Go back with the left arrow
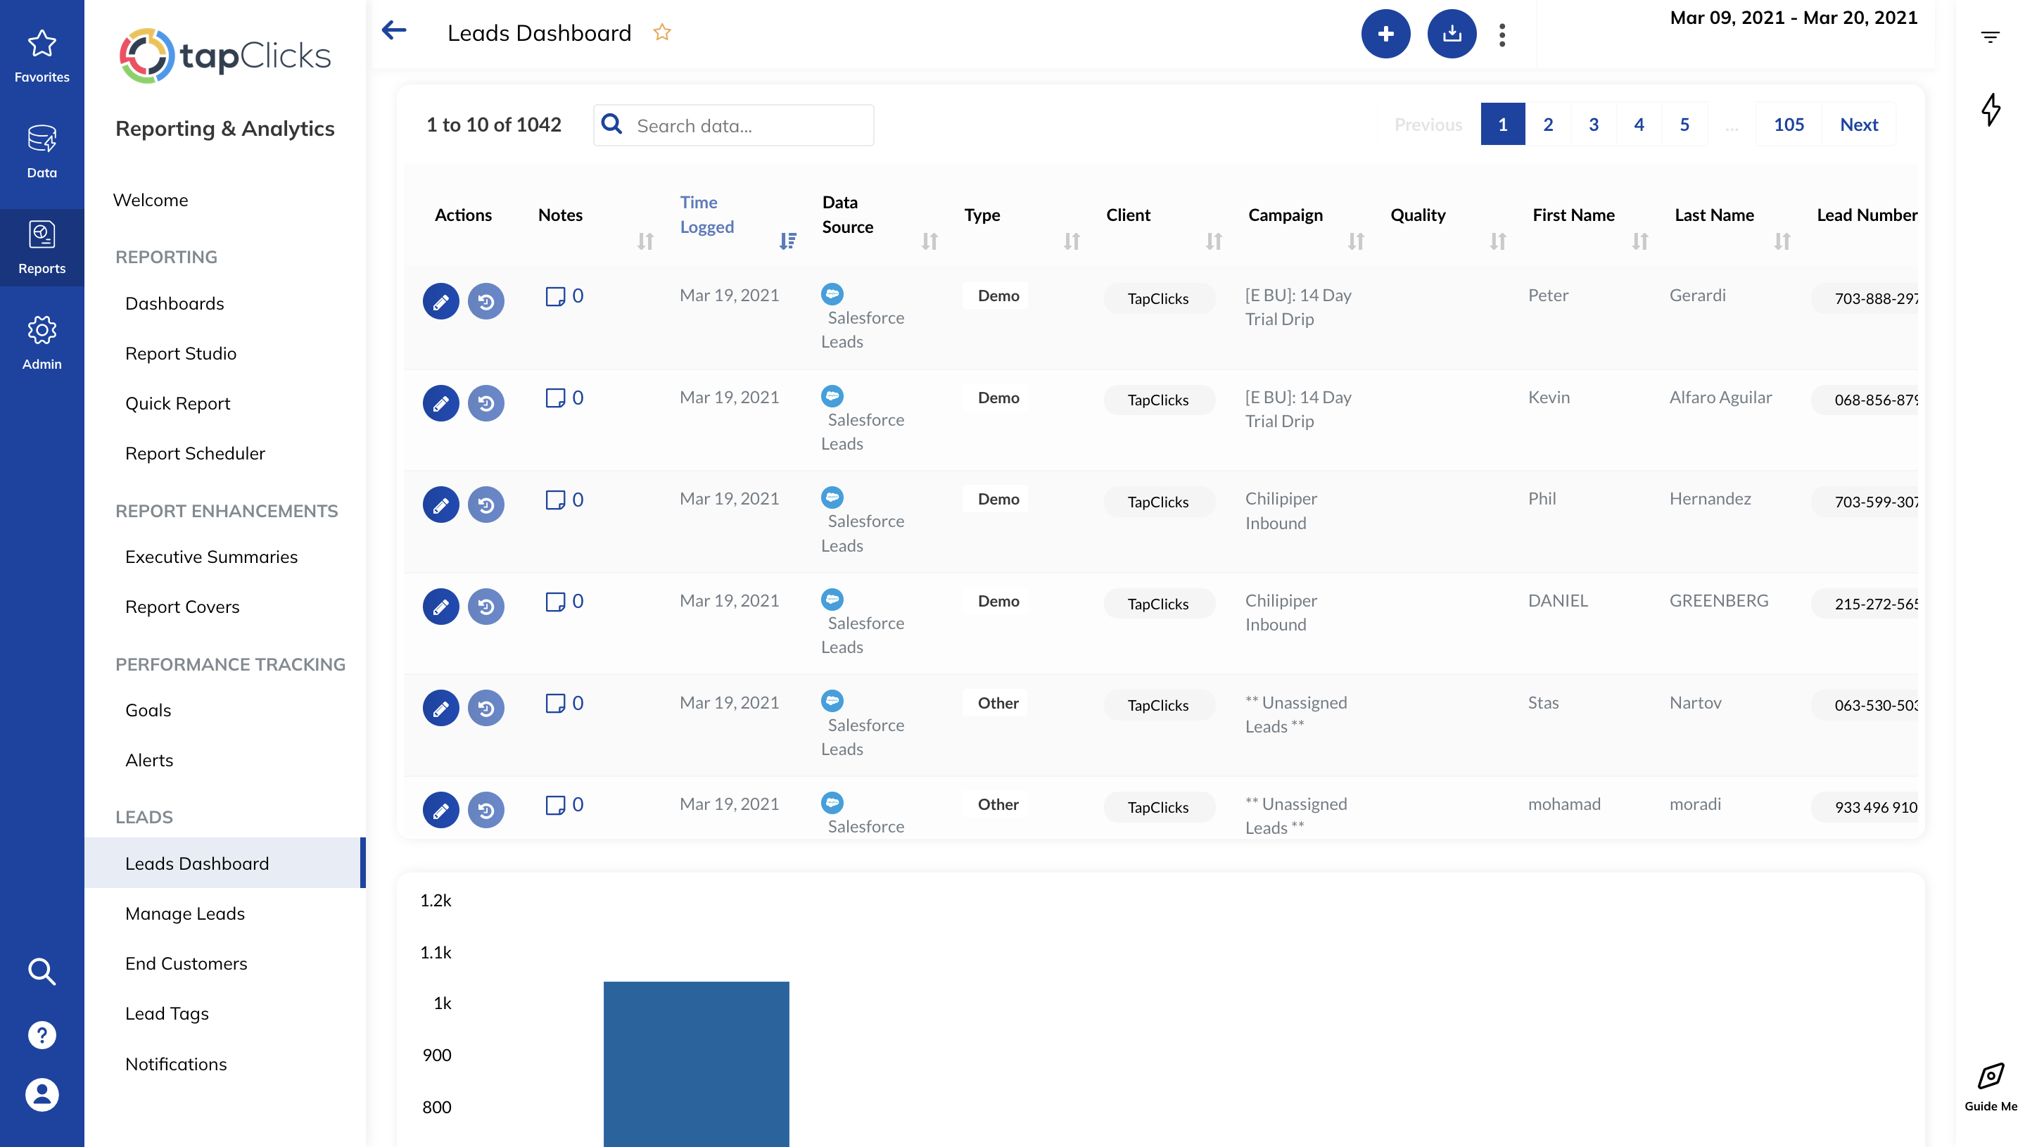This screenshot has width=2025, height=1147. pos(394,31)
